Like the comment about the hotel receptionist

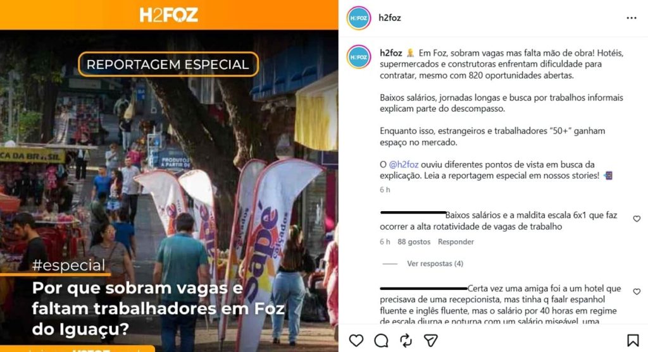pos(637,292)
